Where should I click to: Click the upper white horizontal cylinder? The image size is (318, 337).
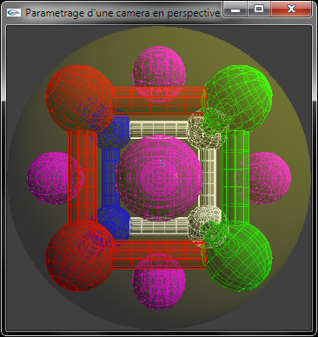159,129
